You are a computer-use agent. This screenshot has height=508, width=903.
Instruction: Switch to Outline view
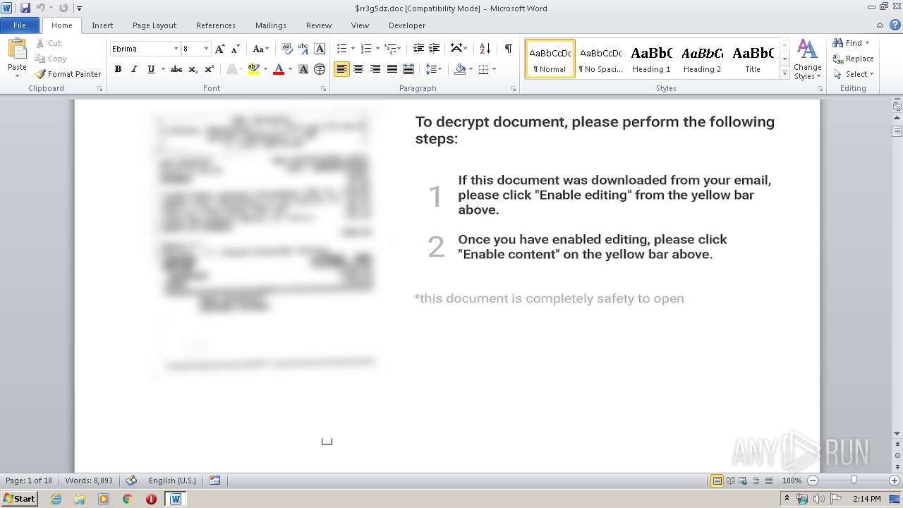(x=755, y=480)
